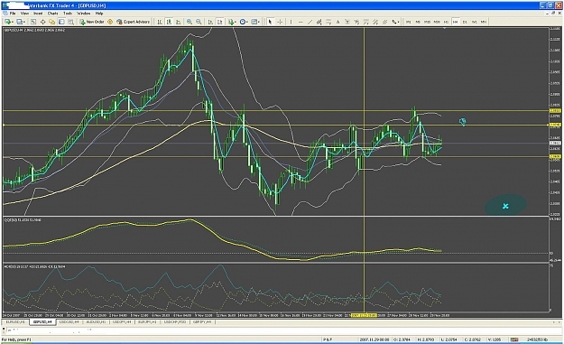This screenshot has width=564, height=344.
Task: Open the Tools menu
Action: coord(68,14)
